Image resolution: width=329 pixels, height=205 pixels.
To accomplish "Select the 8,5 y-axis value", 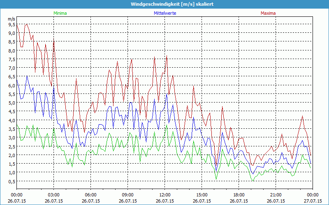I will [12, 42].
